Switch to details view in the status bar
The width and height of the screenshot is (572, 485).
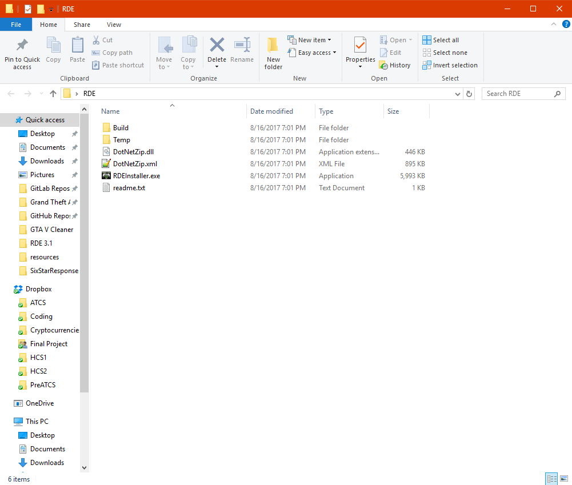click(x=551, y=479)
